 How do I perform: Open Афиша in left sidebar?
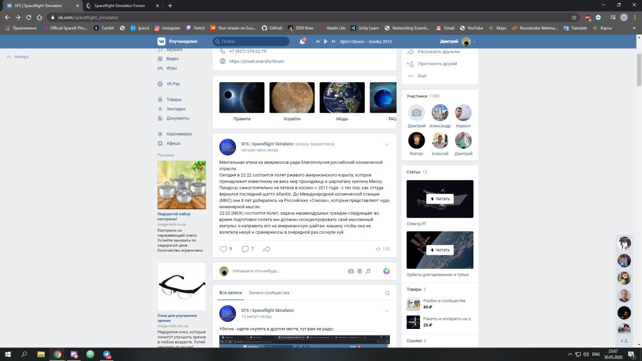(x=173, y=143)
